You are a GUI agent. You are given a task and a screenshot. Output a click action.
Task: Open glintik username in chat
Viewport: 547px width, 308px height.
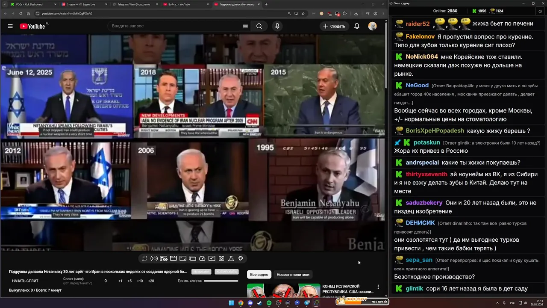pyautogui.click(x=415, y=289)
